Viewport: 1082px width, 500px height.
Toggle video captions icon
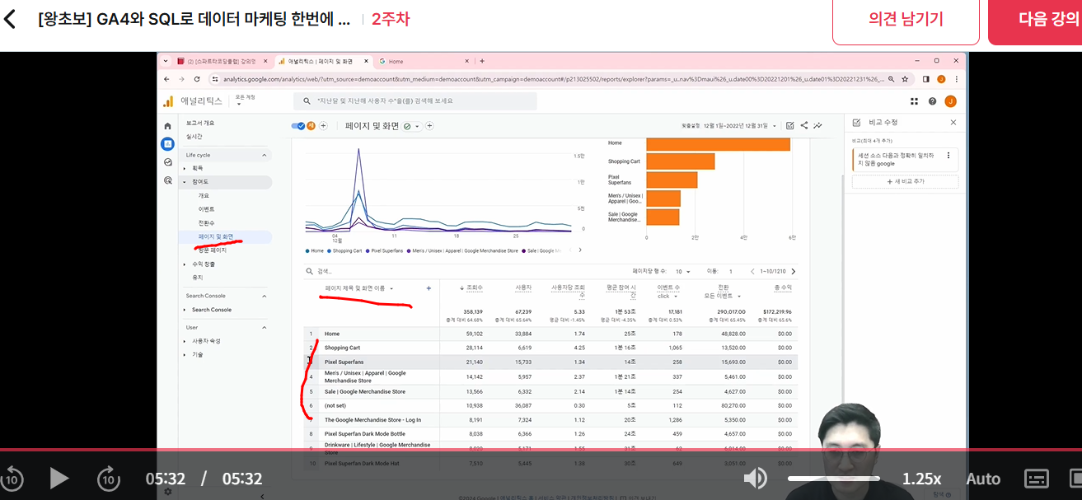tap(1036, 479)
